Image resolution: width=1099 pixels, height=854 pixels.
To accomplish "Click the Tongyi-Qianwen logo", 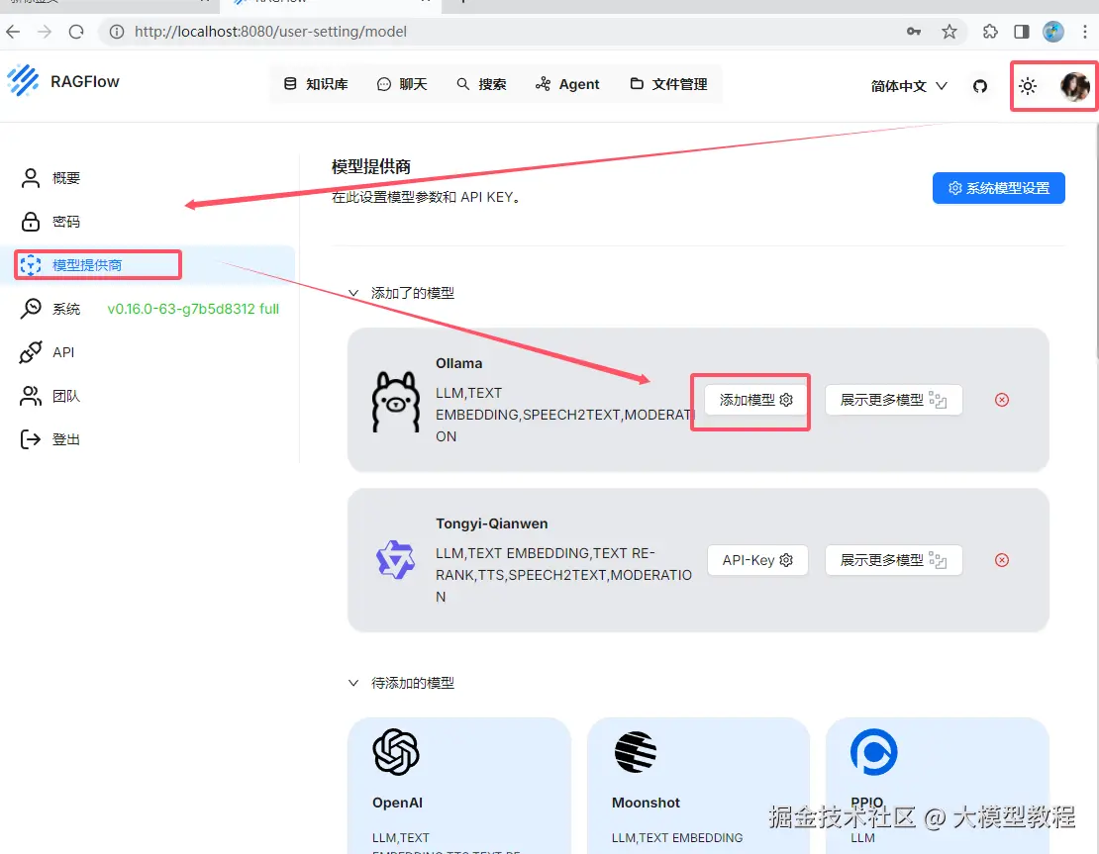I will (x=396, y=560).
